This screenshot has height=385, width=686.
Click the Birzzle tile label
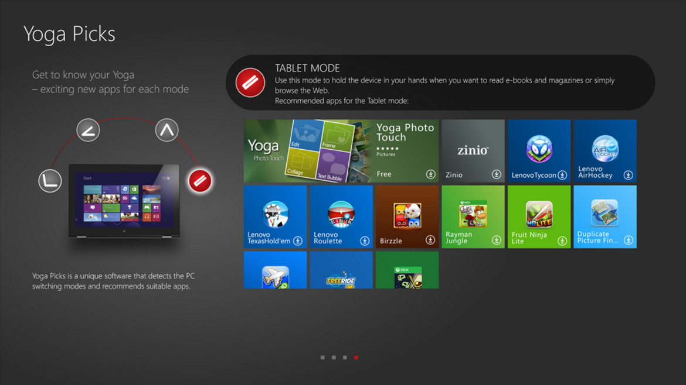pyautogui.click(x=390, y=241)
